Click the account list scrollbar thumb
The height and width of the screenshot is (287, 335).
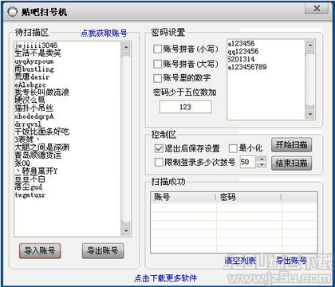pyautogui.click(x=126, y=138)
